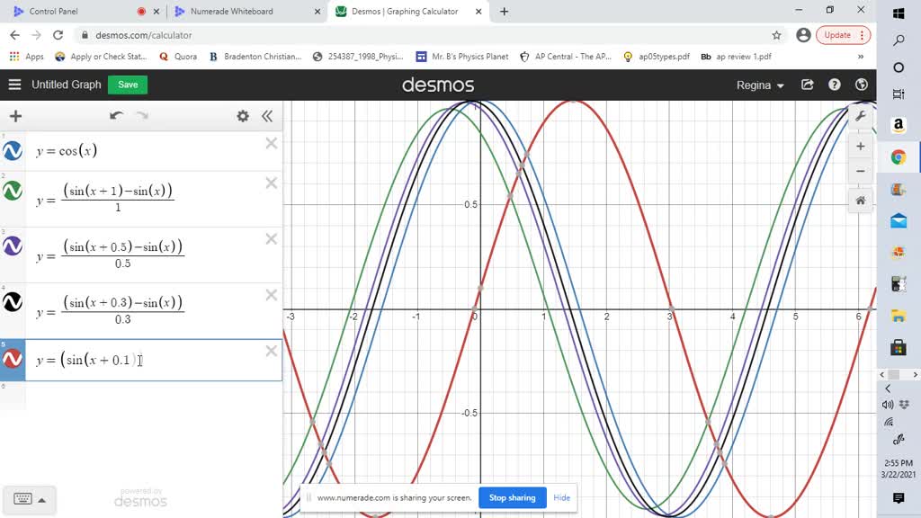The image size is (921, 518).
Task: Reload the Desmos page
Action: 58,35
